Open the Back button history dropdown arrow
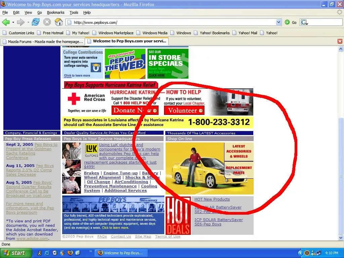The height and width of the screenshot is (258, 344). 13,23
